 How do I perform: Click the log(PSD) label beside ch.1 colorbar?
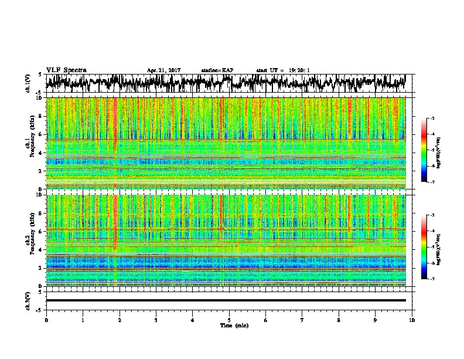coord(438,153)
